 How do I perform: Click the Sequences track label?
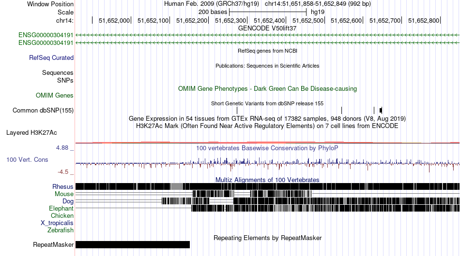pyautogui.click(x=58, y=72)
